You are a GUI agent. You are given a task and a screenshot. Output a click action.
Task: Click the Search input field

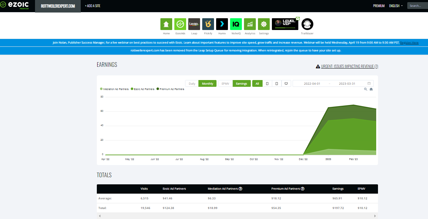pos(418,6)
